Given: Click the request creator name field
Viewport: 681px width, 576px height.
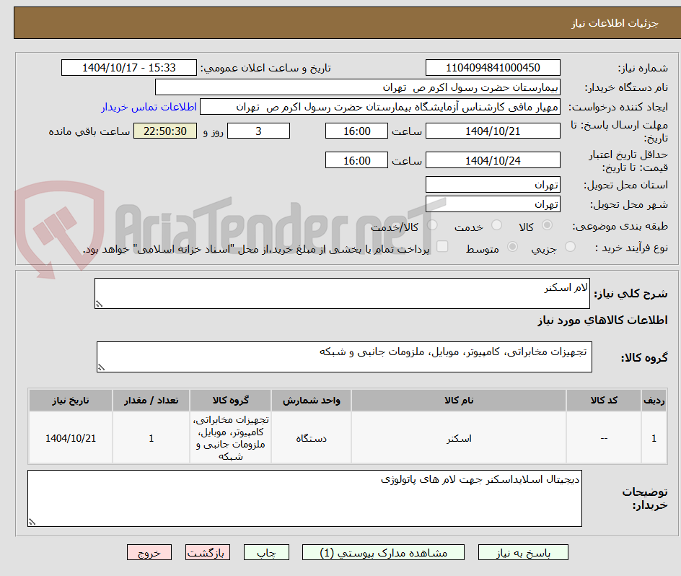Looking at the screenshot, I should tap(380, 107).
